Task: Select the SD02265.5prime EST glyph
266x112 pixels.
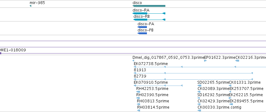Action: 199,86
